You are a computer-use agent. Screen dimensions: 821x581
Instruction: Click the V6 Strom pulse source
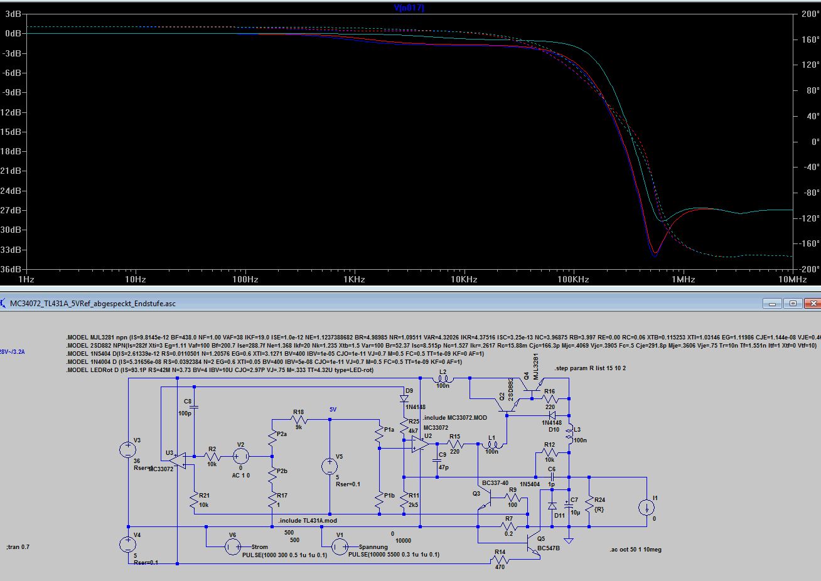point(232,547)
